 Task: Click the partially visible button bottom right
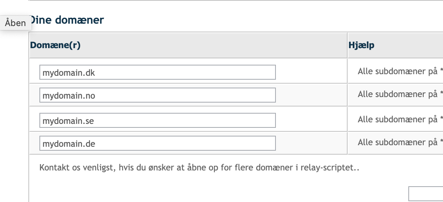[x=426, y=194]
